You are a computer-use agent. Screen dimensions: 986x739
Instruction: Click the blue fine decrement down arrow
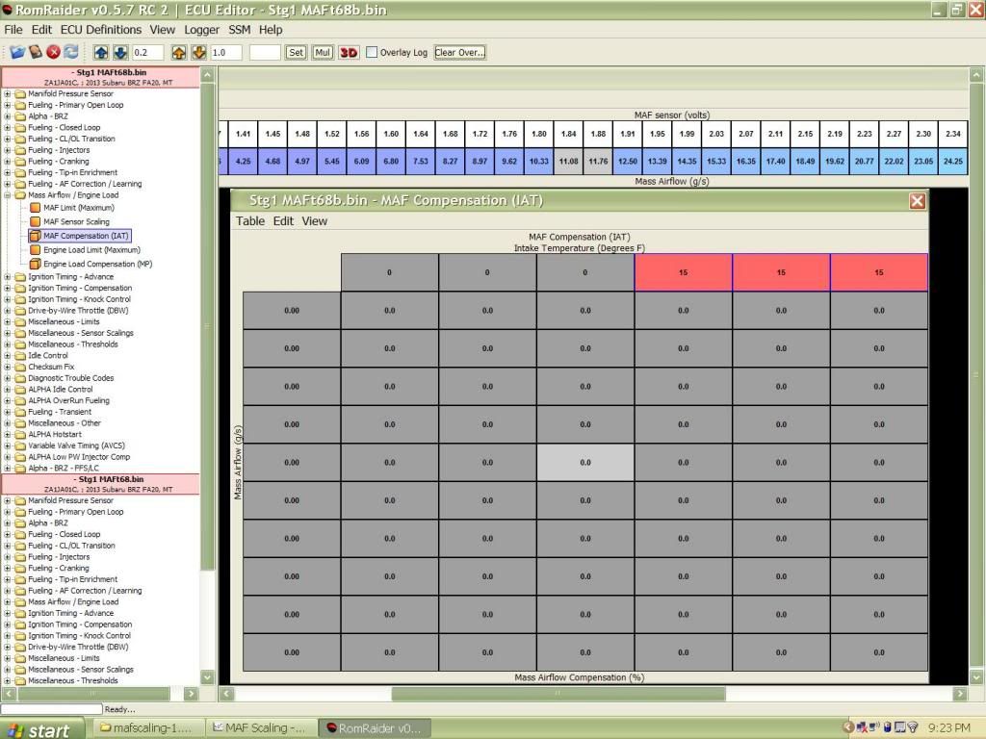point(120,52)
